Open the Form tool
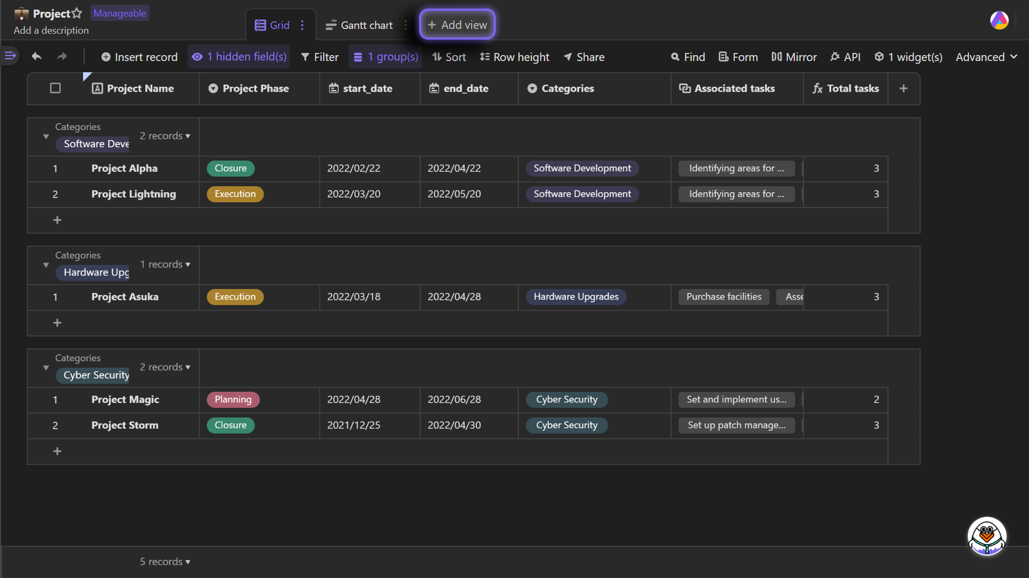This screenshot has width=1029, height=578. click(x=738, y=57)
